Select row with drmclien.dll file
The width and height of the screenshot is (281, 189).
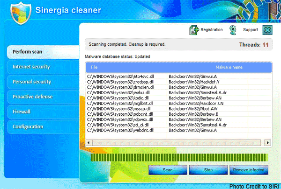pyautogui.click(x=178, y=87)
